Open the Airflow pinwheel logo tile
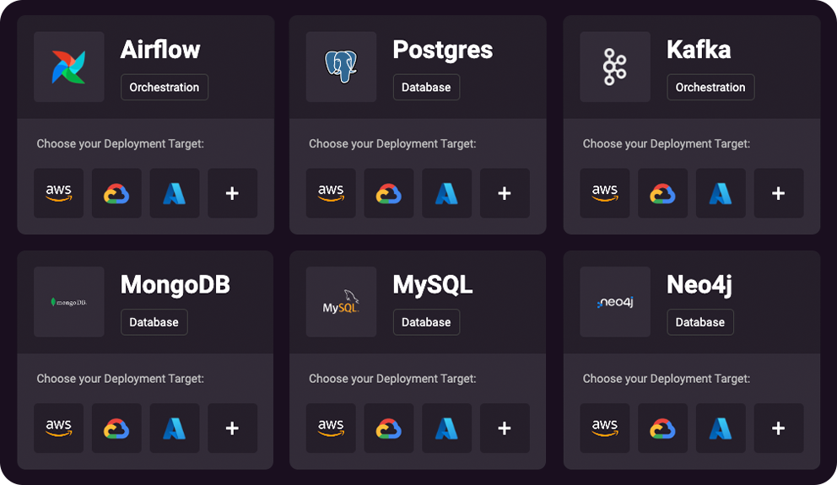837x485 pixels. point(69,67)
